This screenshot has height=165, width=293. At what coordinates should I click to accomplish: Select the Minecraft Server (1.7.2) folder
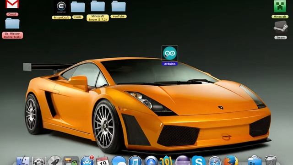coord(98,6)
